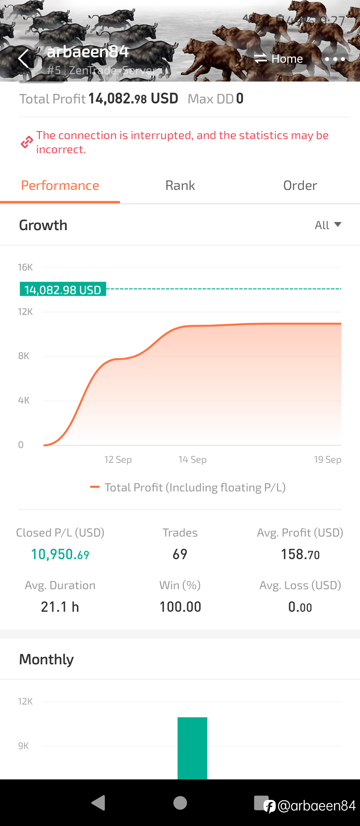Tap the Closed P/L value 10,950.69

60,554
